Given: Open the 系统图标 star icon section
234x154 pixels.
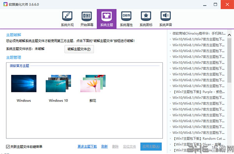Looking at the screenshot, I should click(x=146, y=19).
